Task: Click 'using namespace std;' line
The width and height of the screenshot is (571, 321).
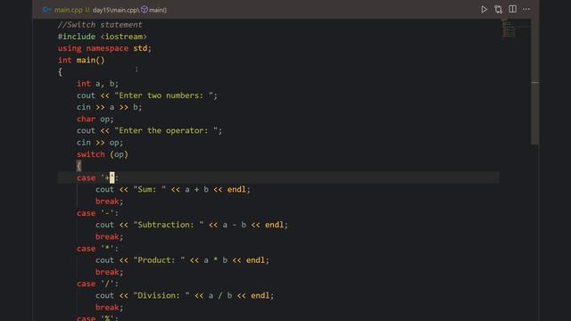Action: click(104, 48)
